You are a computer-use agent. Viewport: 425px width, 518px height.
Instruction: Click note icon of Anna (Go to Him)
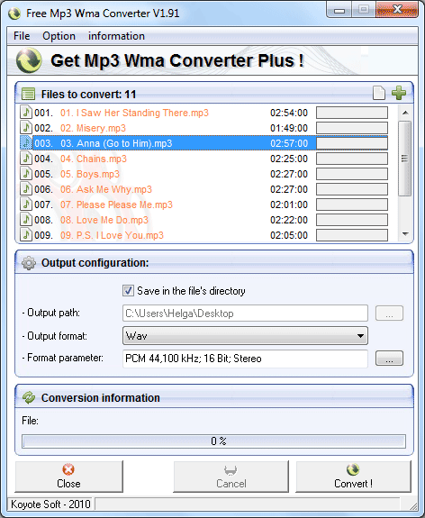pyautogui.click(x=26, y=143)
